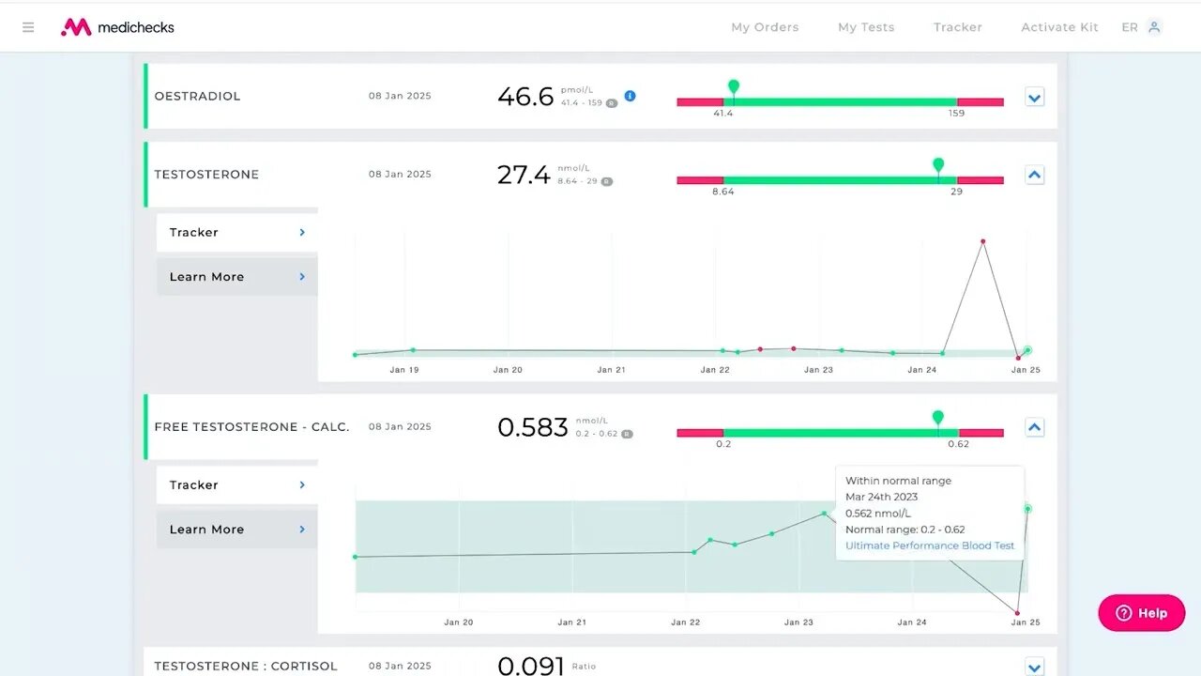Viewport: 1201px width, 676px height.
Task: Open Tracker under Testosterone
Action: [237, 232]
